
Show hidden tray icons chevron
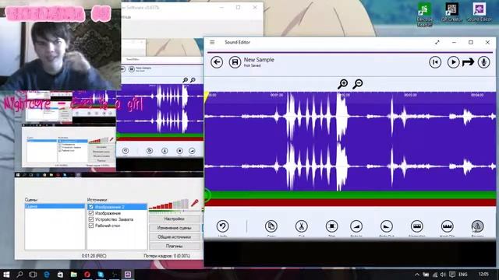click(417, 275)
